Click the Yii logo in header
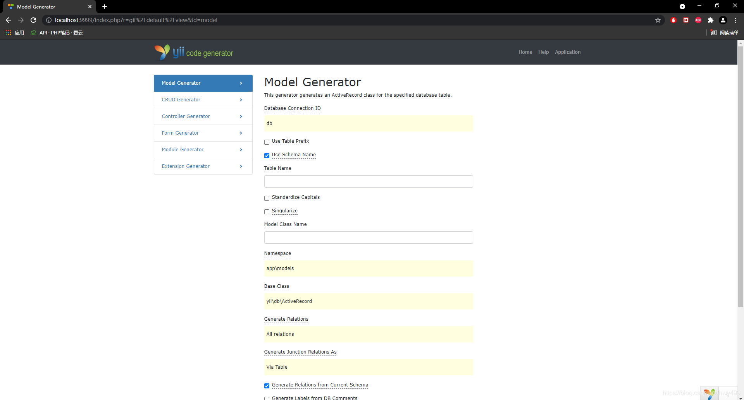Screen dimensions: 744x400 click(x=194, y=52)
